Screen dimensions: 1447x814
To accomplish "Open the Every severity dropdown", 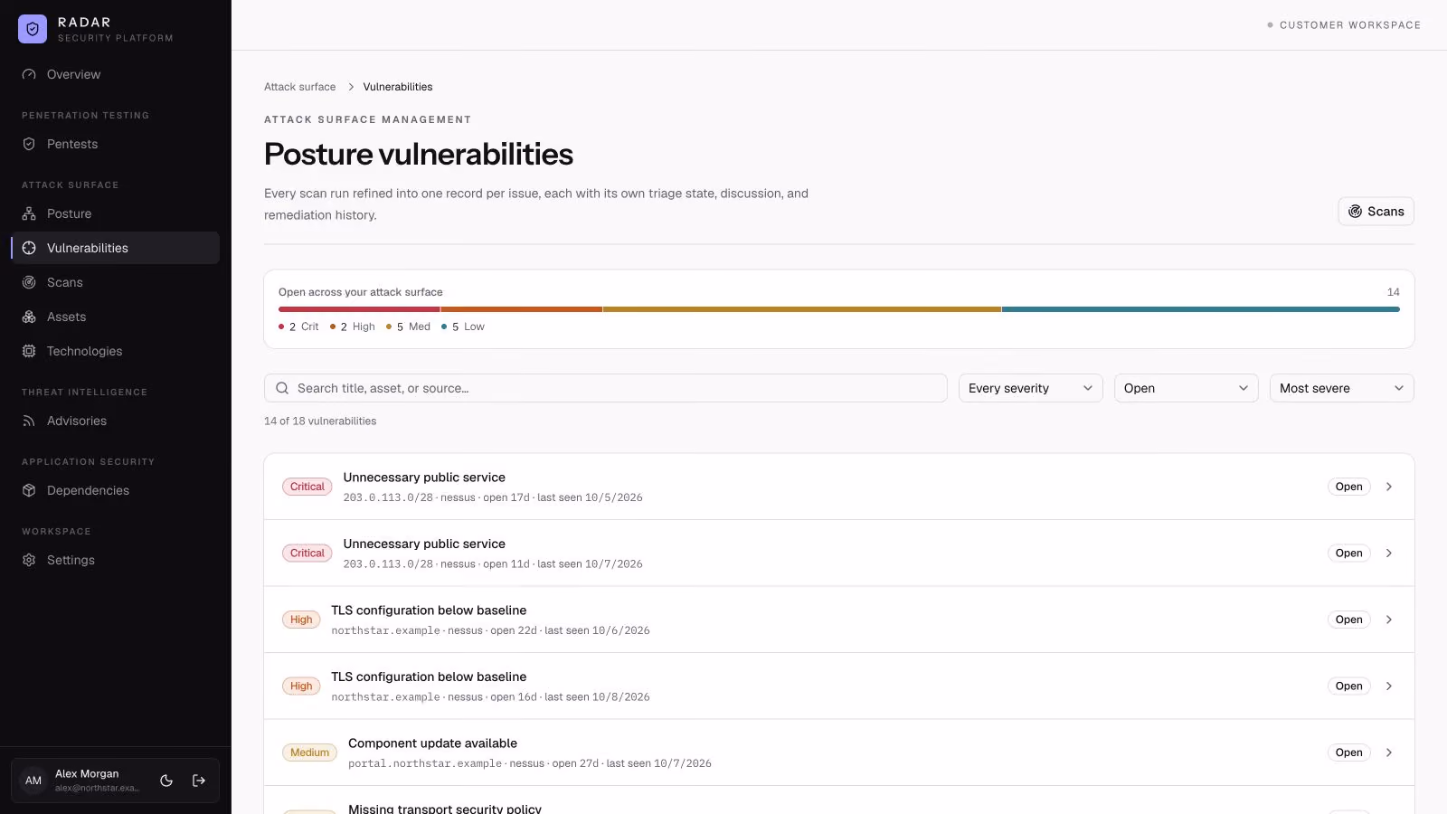I will point(1031,388).
